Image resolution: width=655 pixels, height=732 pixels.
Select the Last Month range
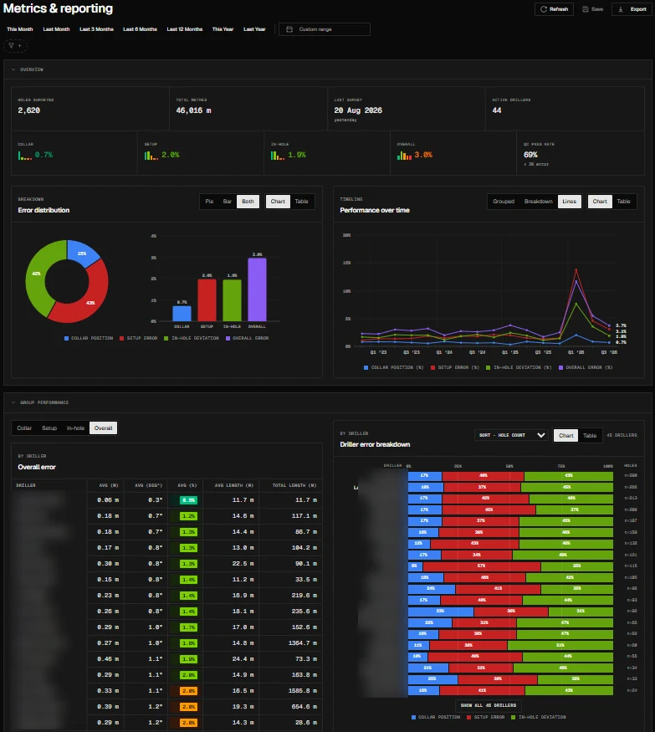click(x=57, y=29)
